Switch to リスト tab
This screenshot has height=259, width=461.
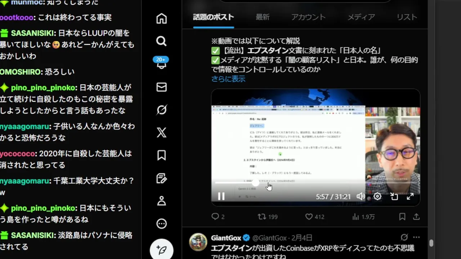pos(407,17)
